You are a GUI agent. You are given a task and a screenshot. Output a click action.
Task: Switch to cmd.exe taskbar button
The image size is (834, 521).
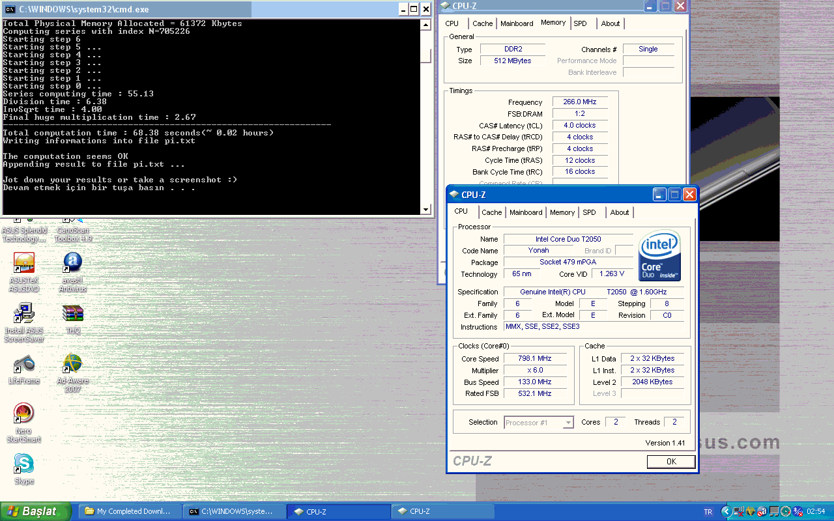235,511
